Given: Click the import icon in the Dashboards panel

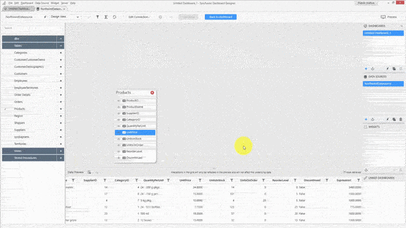Looking at the screenshot, I should [372, 69].
